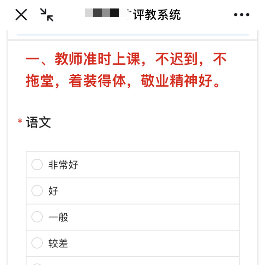Click the red heading line starting with 一、教师准时上课
This screenshot has height=265, width=265.
(126, 60)
